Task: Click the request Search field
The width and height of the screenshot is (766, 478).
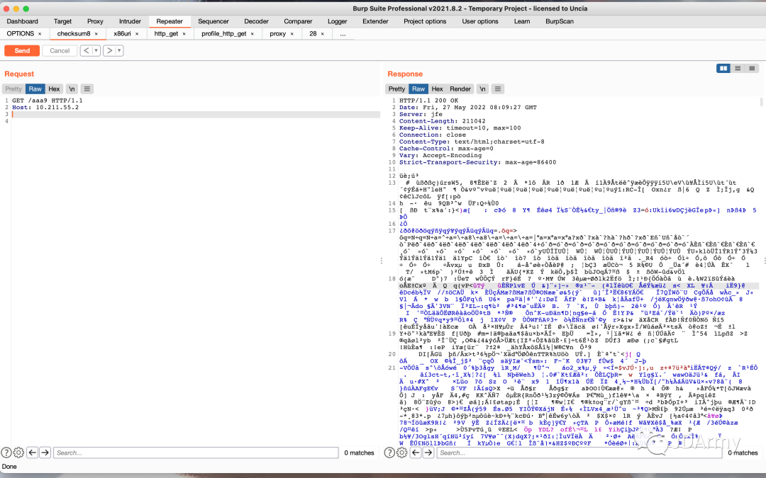Action: coord(196,453)
